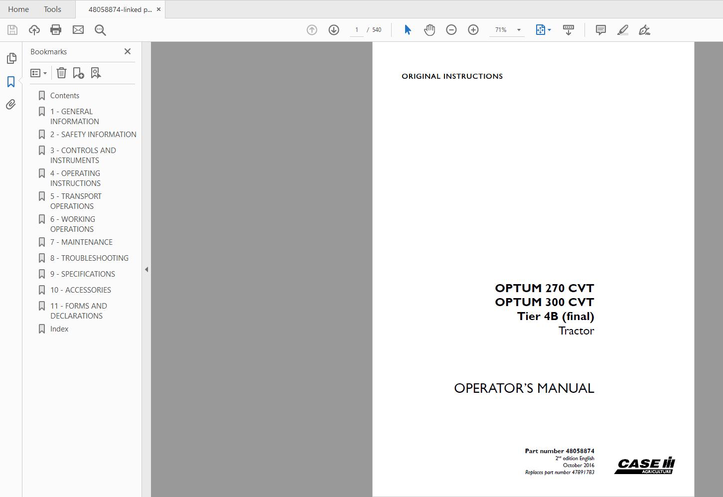Open bookmark 10 - ACCESSORIES

pyautogui.click(x=80, y=290)
